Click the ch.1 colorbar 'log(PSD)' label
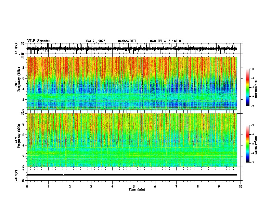271x209 pixels. coord(256,89)
